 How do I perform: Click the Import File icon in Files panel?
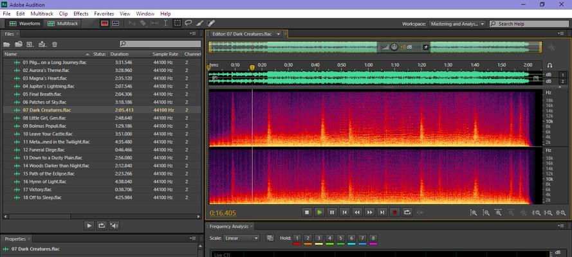[19, 44]
